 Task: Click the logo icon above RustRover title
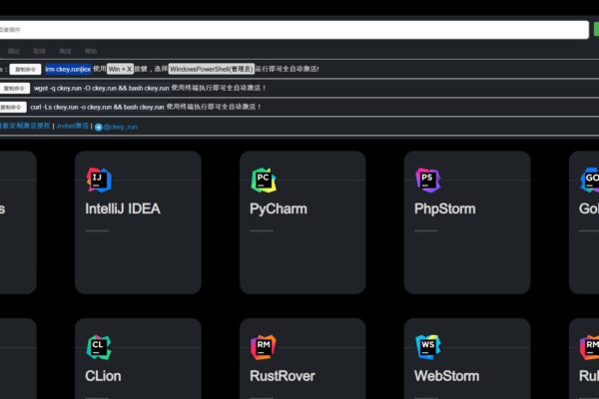tap(264, 347)
